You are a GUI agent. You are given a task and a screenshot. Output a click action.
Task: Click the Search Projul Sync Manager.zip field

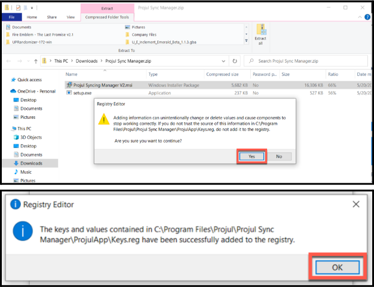click(306, 61)
